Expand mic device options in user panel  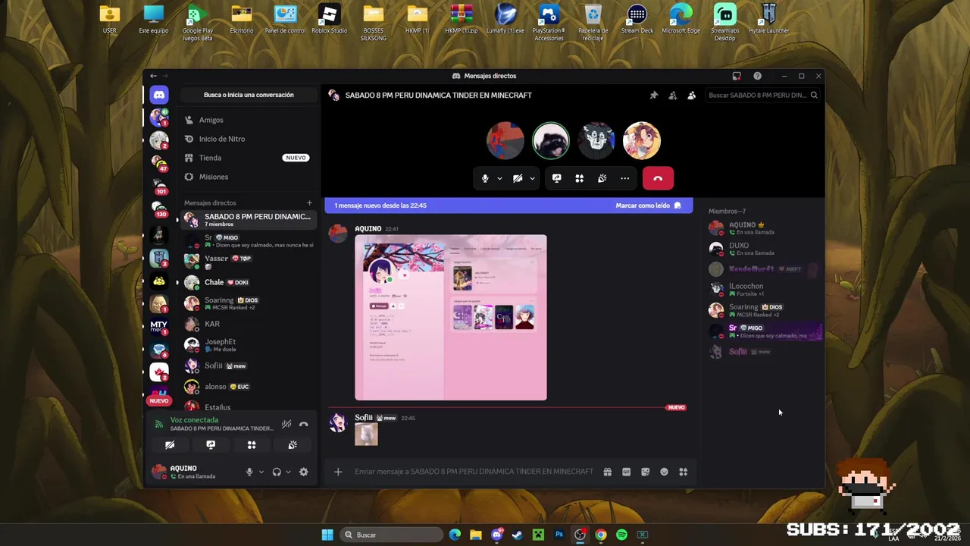pos(261,472)
